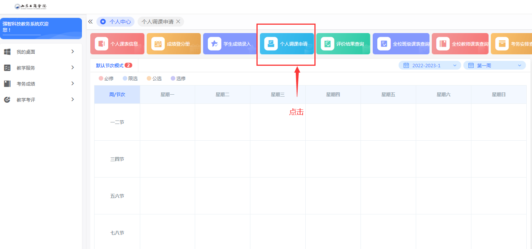The width and height of the screenshot is (532, 249).
Task: Expand 教学考评 sidebar menu
Action: (72, 100)
